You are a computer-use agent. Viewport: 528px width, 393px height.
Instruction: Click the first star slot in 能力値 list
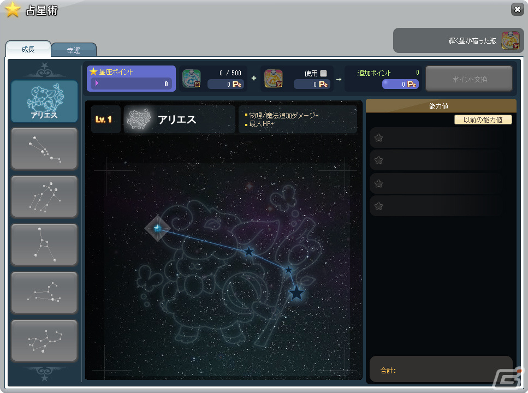click(436, 138)
